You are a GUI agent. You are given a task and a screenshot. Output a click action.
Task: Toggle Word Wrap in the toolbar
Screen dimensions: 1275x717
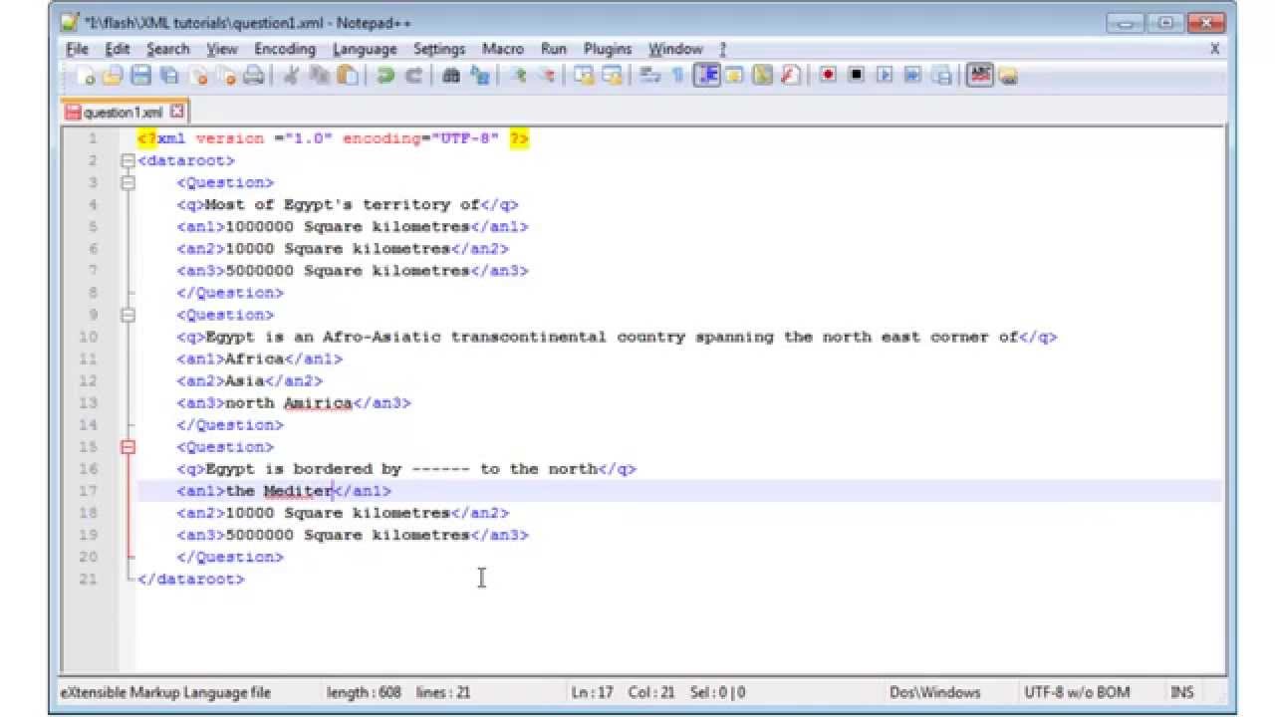649,76
